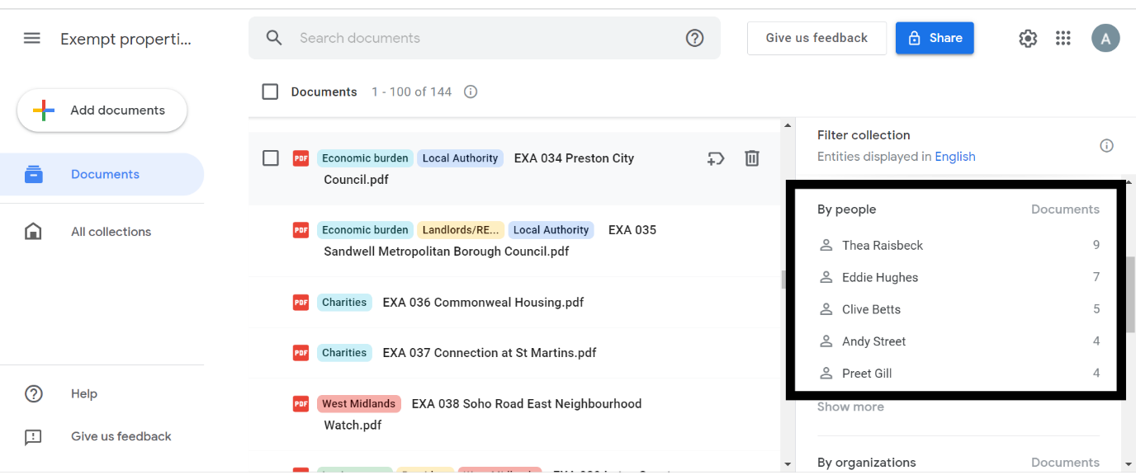The image size is (1136, 475).
Task: Click the document list scroll down arrow
Action: tap(787, 464)
